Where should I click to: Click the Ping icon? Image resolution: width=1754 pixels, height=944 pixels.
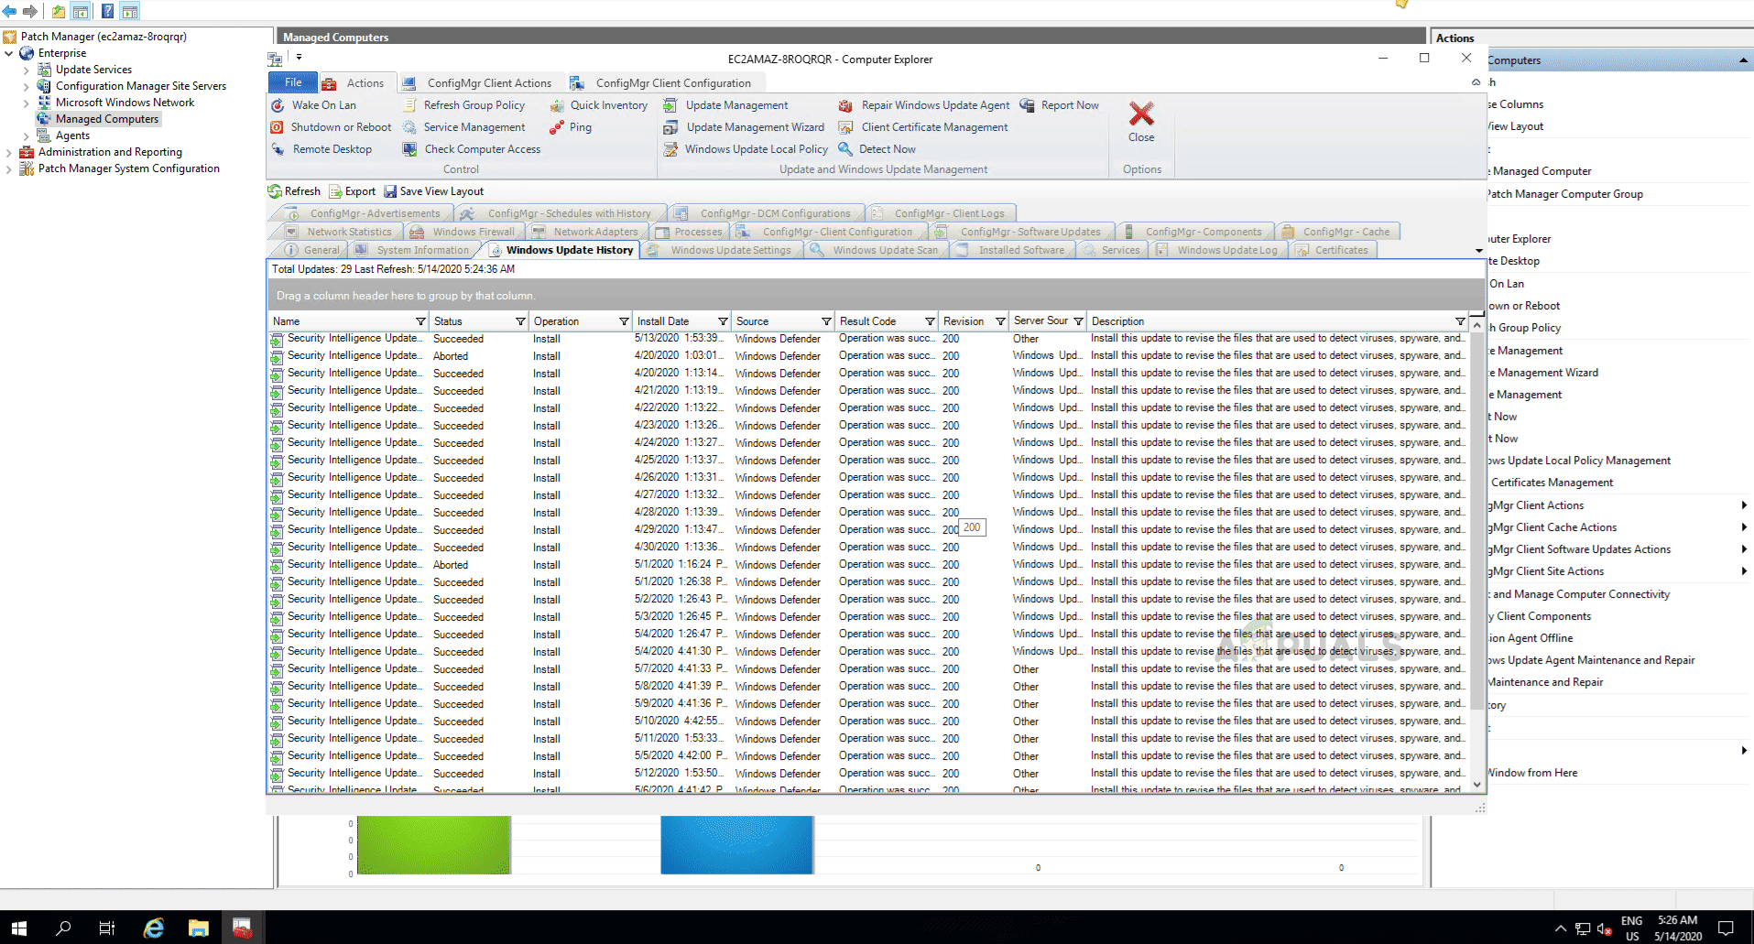pyautogui.click(x=556, y=127)
